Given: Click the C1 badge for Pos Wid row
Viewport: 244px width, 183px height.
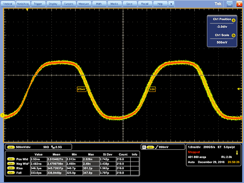Looking at the screenshot, I should (11, 159).
